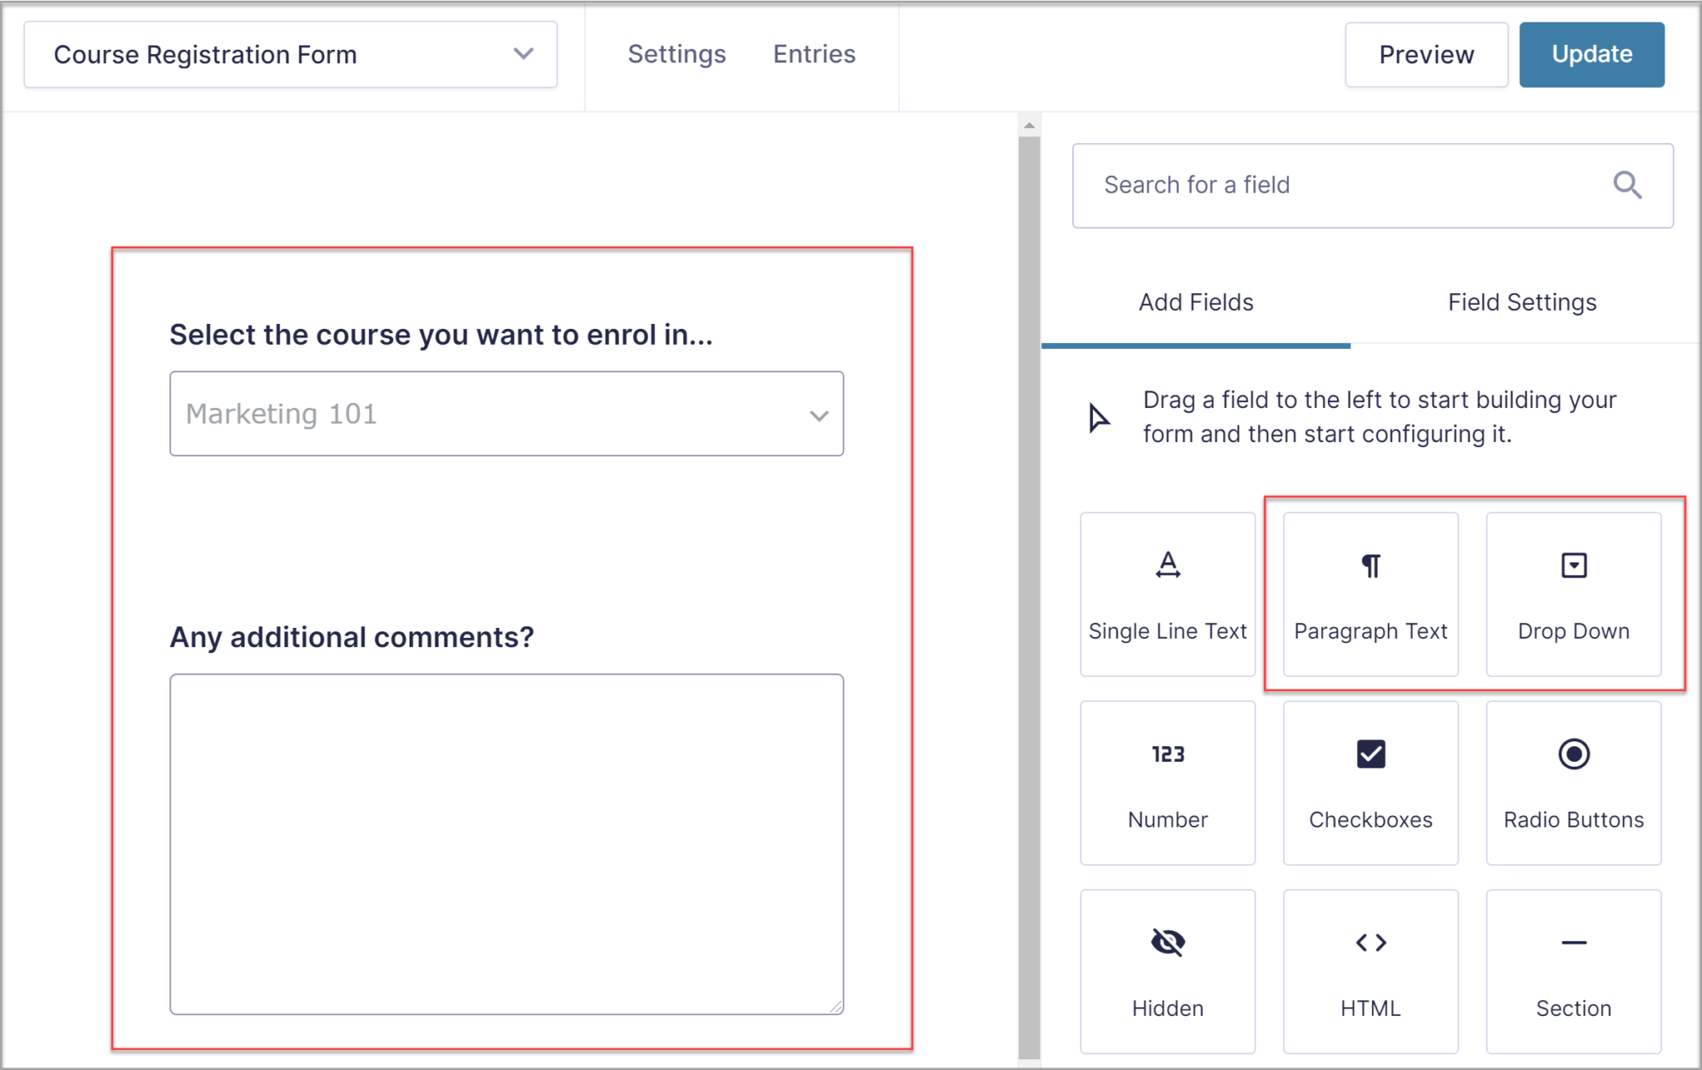
Task: Select the Drop Down field icon
Action: click(x=1573, y=592)
